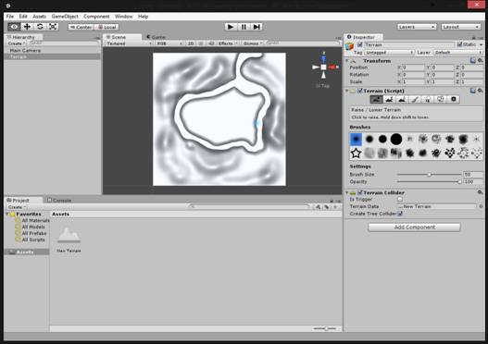Adjust the Project icon size slider
488x344 pixels.
click(325, 328)
